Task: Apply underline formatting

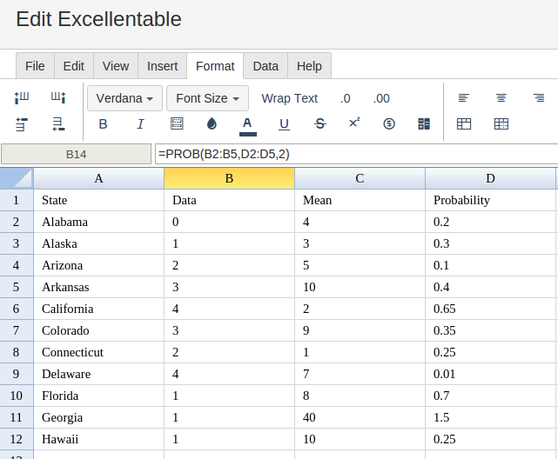Action: pyautogui.click(x=284, y=124)
